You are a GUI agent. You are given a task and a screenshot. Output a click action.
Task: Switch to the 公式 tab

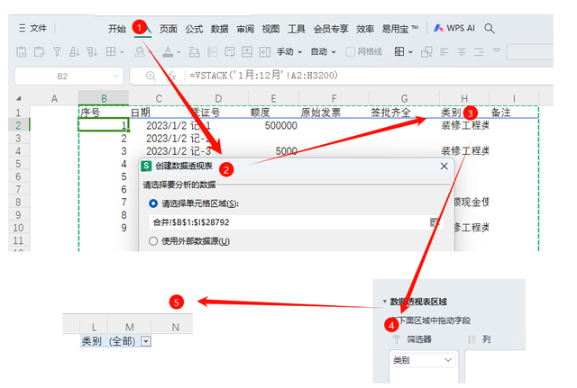coord(194,29)
